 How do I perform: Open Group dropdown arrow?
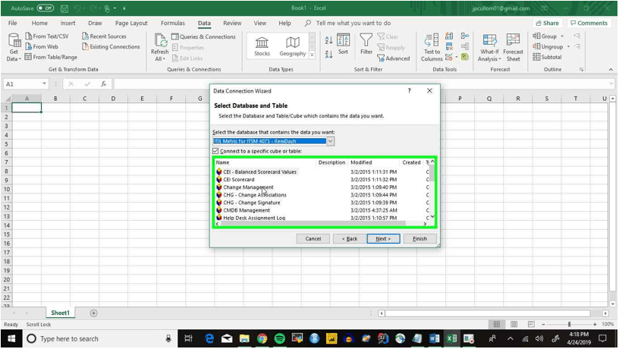562,36
